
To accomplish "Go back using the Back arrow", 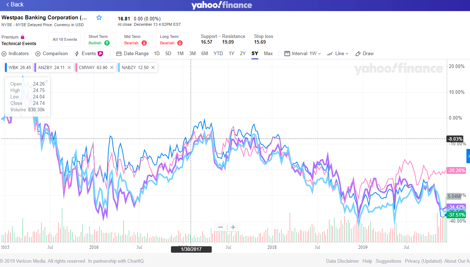I will coord(15,5).
